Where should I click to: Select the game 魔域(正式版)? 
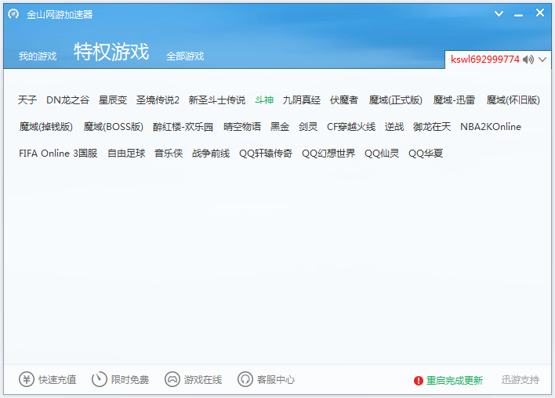[395, 100]
